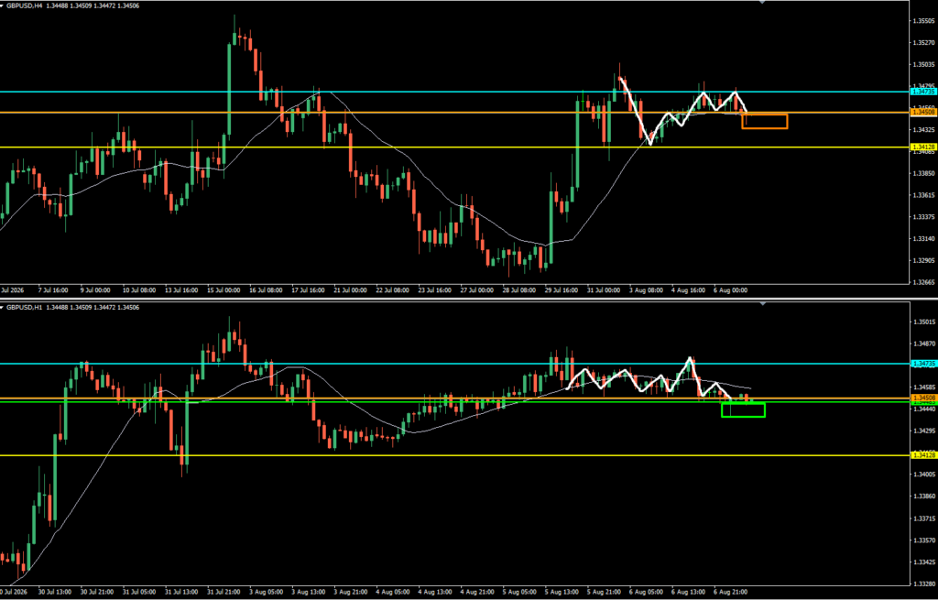Click cyan 1.34735 price tag on H1
This screenshot has width=938, height=600.
click(x=923, y=364)
